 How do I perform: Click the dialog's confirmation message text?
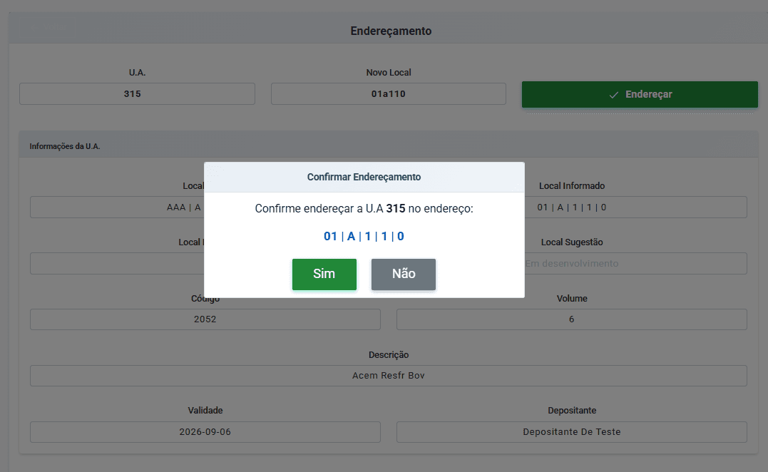[364, 209]
